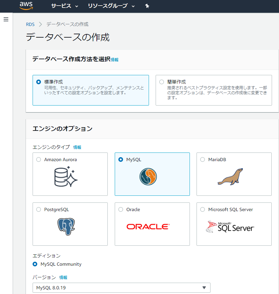Click the エンジンのオプション section heading

[x=63, y=129]
